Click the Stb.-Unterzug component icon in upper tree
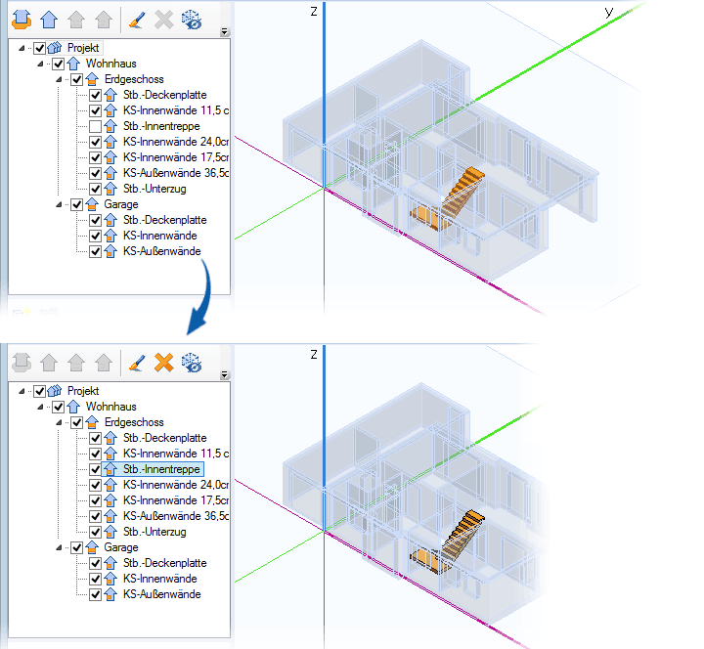Screen dimensions: 704x649 (110, 189)
